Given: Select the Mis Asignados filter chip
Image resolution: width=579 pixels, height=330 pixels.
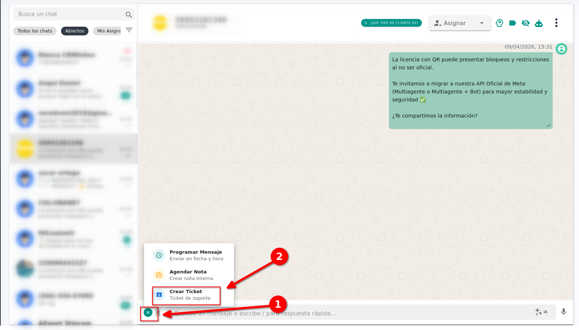Looking at the screenshot, I should (109, 31).
